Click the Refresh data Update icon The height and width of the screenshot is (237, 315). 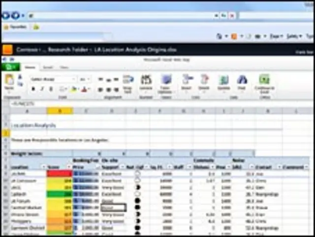224,80
